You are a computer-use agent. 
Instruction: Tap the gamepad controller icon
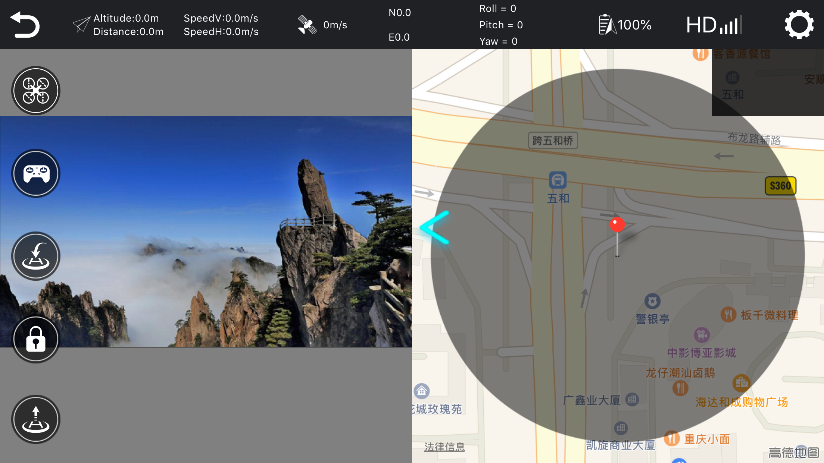click(x=36, y=173)
